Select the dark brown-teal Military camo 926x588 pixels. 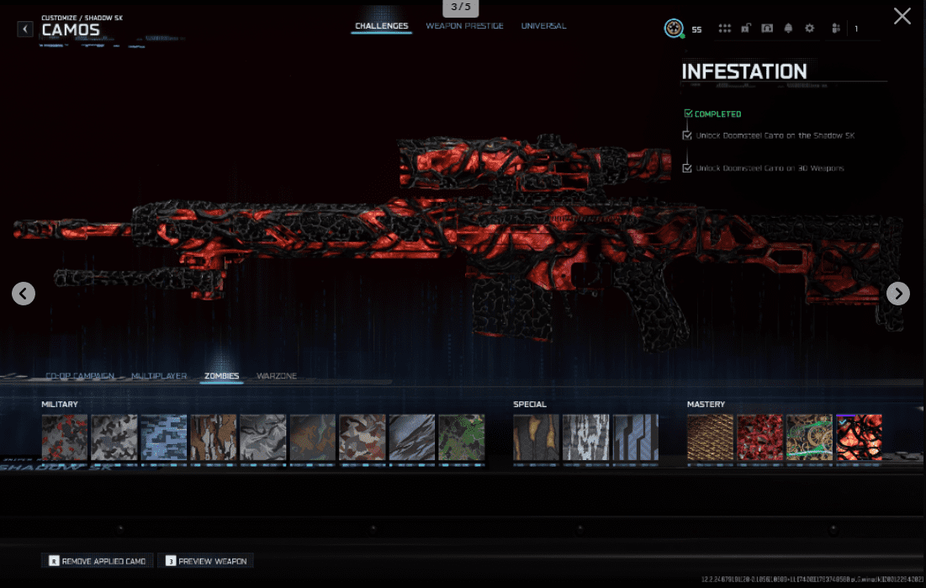point(312,438)
